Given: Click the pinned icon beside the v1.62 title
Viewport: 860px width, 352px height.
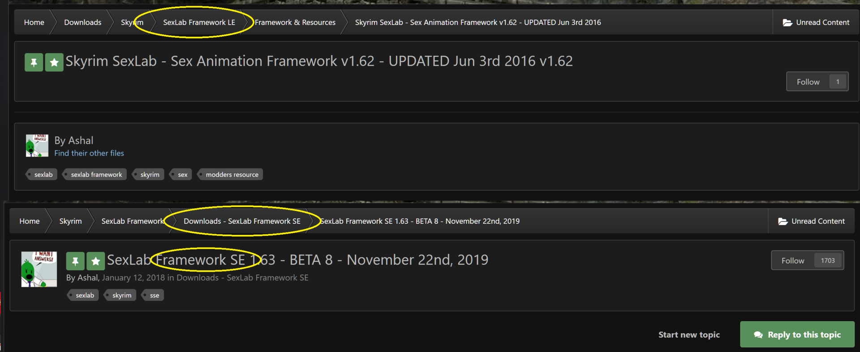Looking at the screenshot, I should (x=34, y=63).
